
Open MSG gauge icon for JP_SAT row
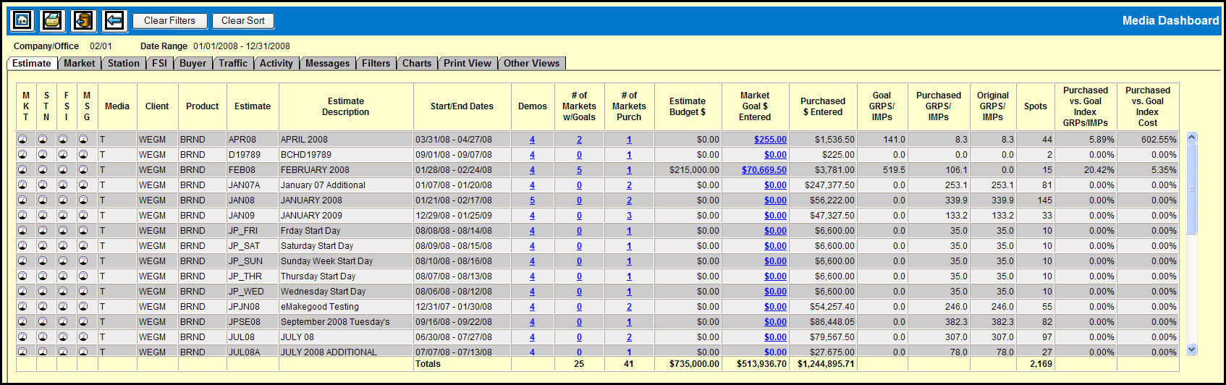click(83, 245)
